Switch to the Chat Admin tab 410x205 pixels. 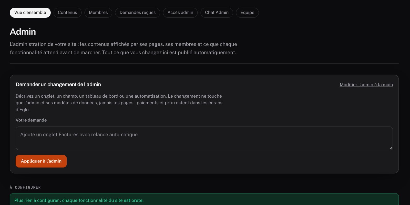coord(217,13)
